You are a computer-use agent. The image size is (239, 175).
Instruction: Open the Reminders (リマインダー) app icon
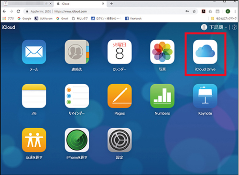(77, 96)
